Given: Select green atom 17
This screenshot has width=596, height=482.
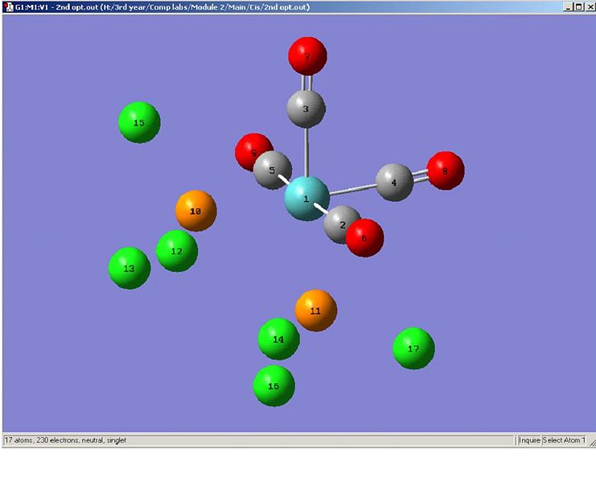Looking at the screenshot, I should pyautogui.click(x=414, y=348).
